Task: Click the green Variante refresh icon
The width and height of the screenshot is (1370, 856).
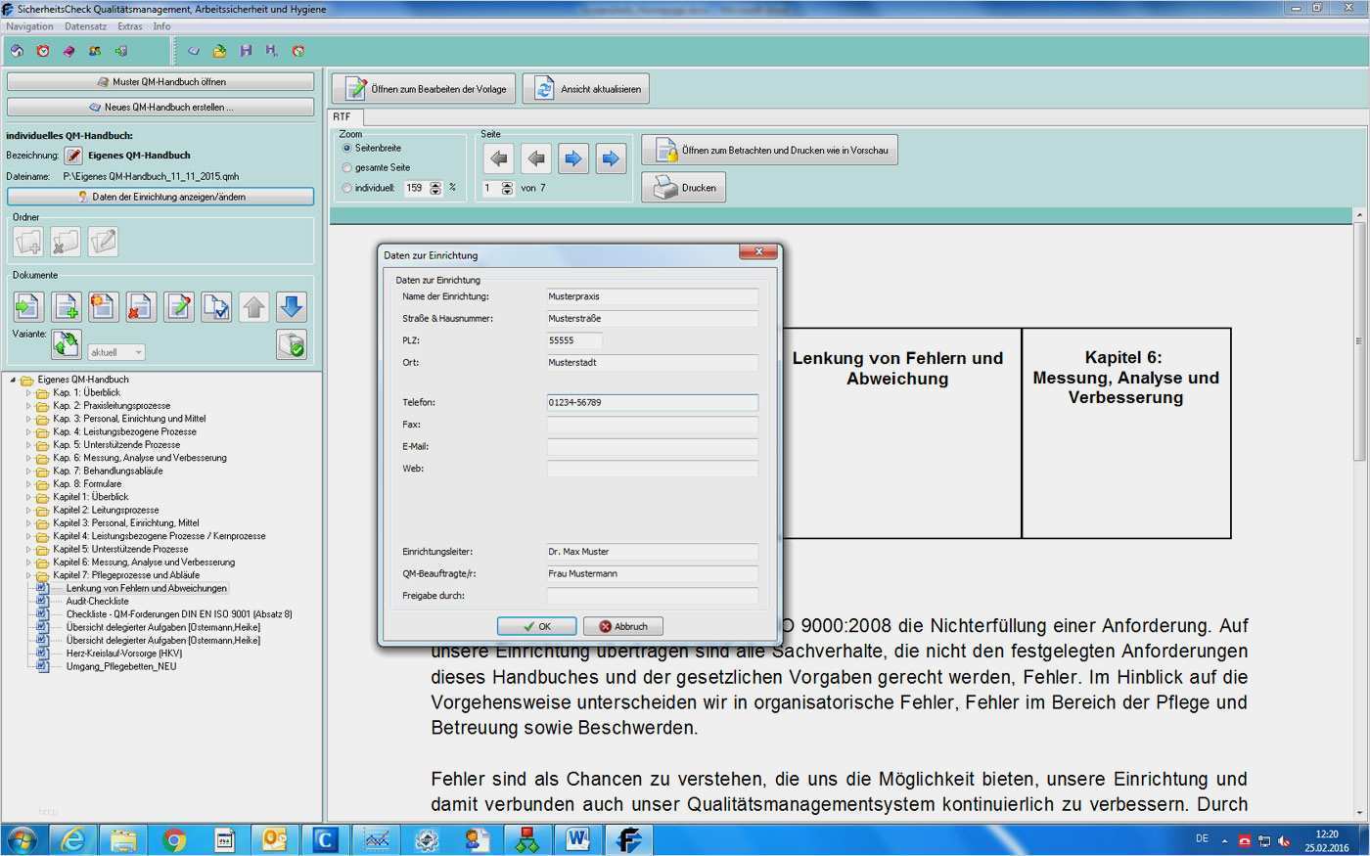Action: click(66, 343)
